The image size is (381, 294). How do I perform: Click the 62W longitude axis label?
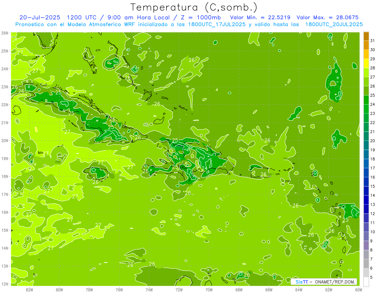329,290
